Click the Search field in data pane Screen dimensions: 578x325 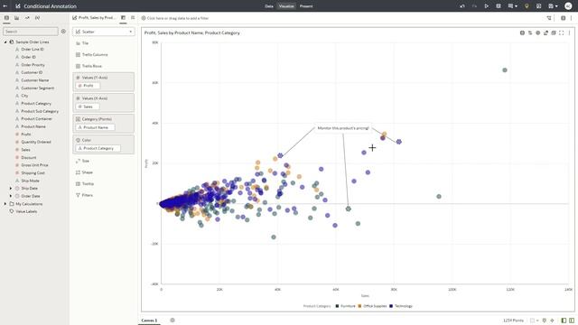coord(31,32)
